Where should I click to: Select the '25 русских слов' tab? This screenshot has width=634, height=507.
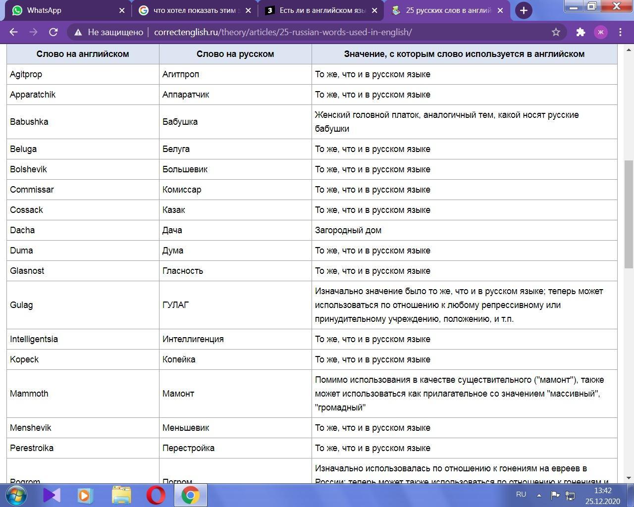[447, 10]
